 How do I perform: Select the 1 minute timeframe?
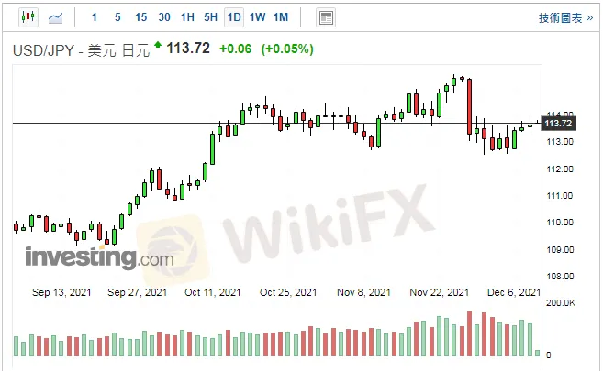95,17
